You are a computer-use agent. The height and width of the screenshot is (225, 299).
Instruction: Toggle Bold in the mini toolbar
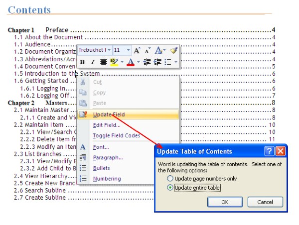coord(82,62)
